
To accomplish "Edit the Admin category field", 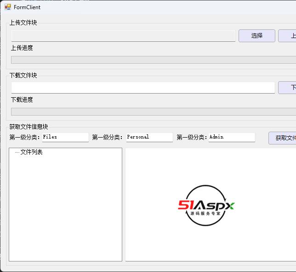I will coord(232,137).
